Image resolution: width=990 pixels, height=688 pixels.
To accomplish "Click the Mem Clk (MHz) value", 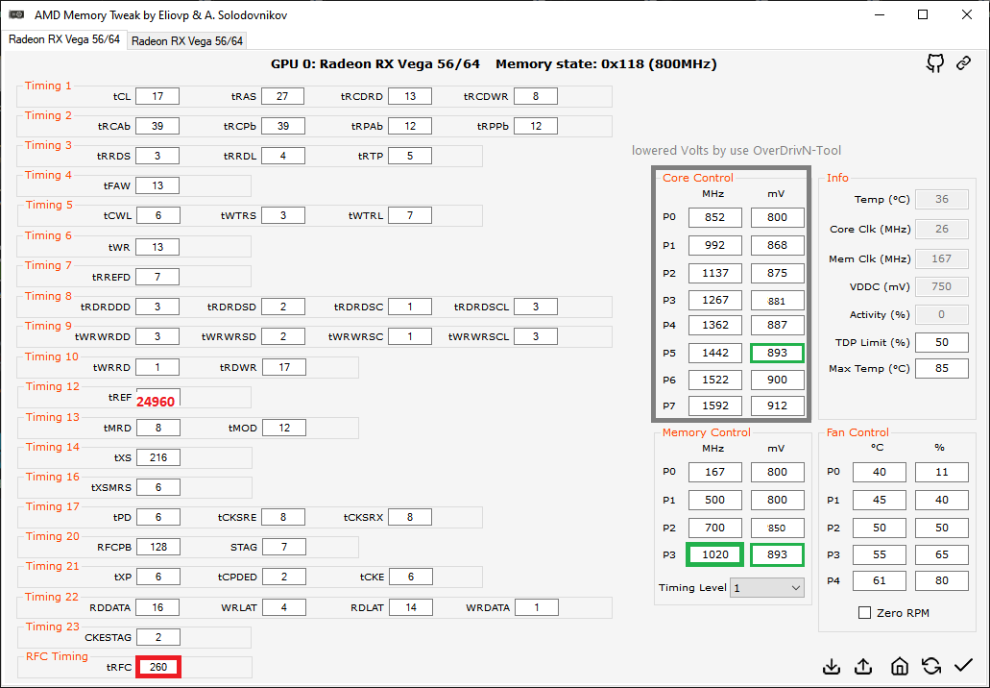I will pyautogui.click(x=941, y=258).
